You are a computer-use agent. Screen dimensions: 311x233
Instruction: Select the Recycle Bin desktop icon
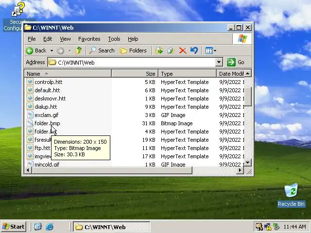point(291,195)
